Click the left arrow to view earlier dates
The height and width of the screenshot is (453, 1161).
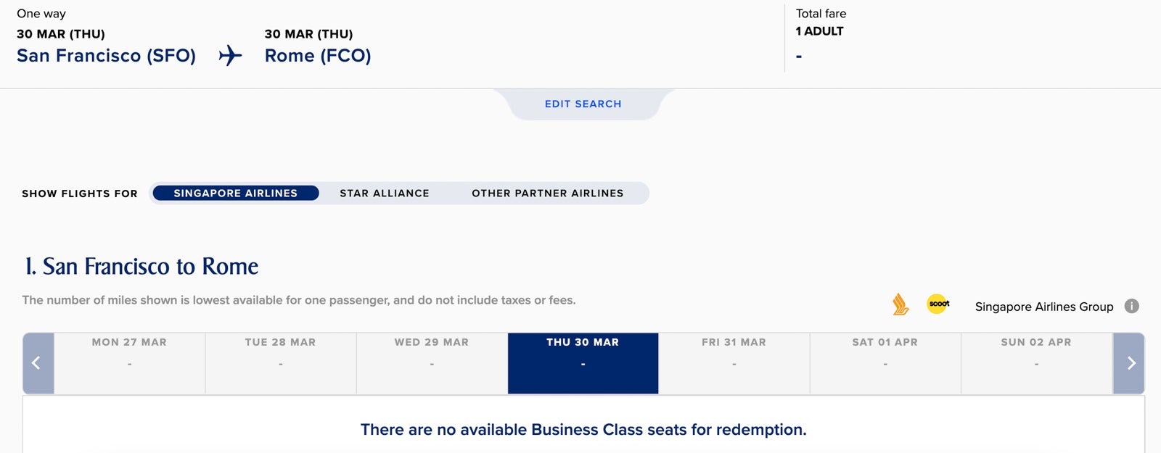click(x=37, y=362)
